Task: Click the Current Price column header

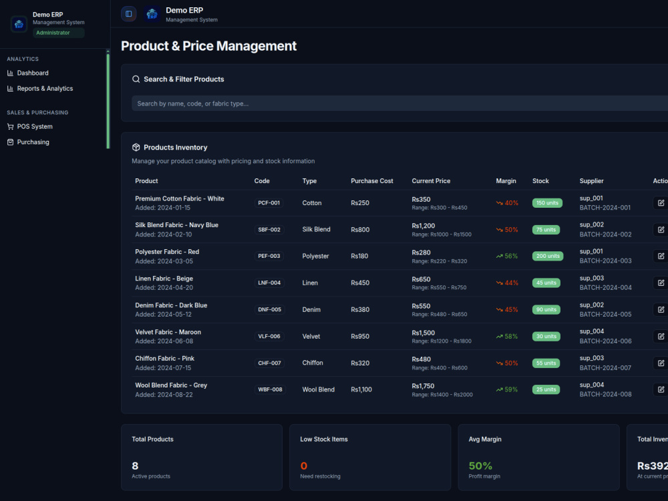Action: click(x=431, y=181)
